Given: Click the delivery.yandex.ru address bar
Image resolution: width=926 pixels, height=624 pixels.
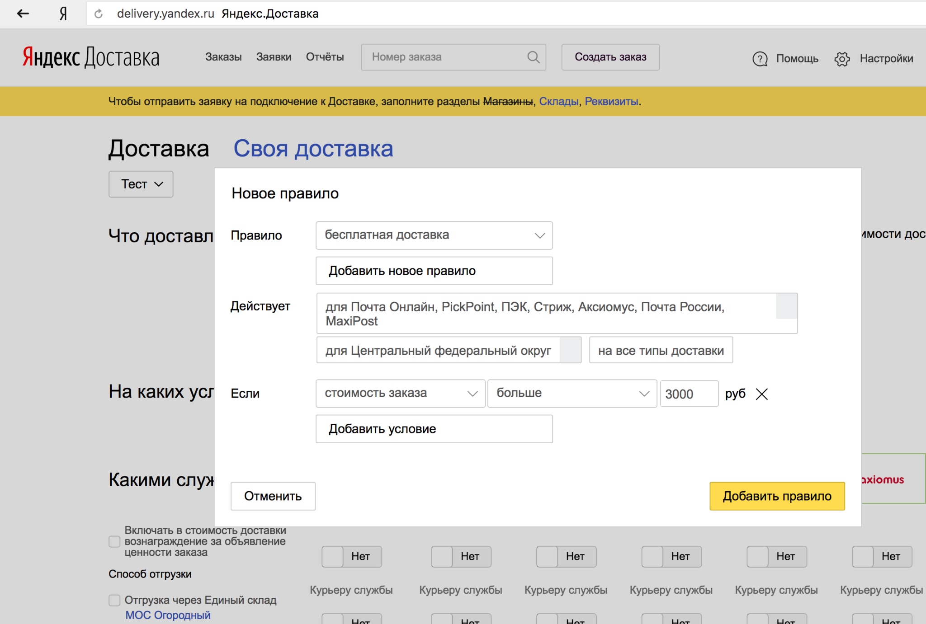Looking at the screenshot, I should point(506,14).
